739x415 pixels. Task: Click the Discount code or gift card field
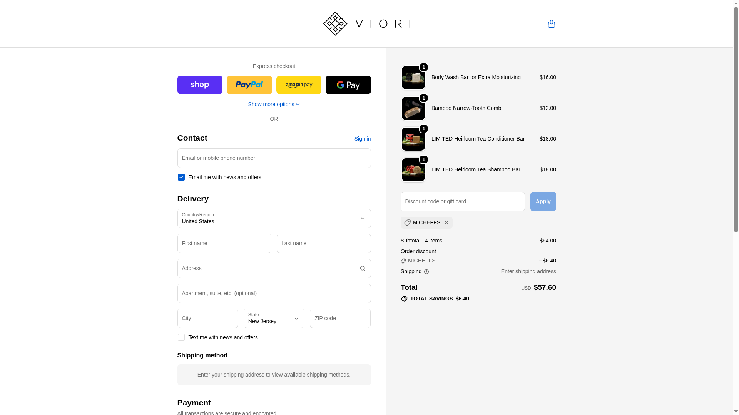click(463, 202)
